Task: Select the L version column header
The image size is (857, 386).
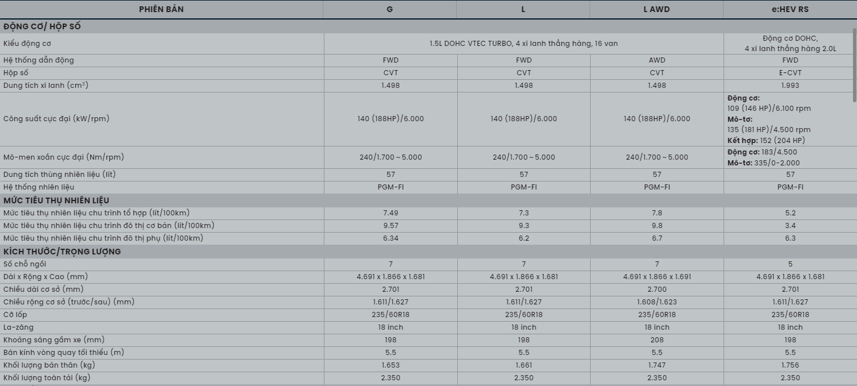Action: pos(523,9)
